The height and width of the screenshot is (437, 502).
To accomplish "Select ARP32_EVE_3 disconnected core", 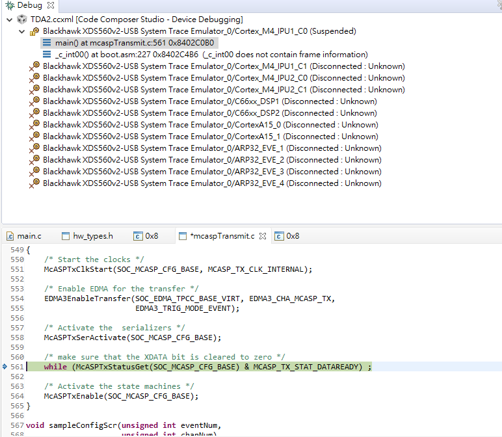I will 212,172.
